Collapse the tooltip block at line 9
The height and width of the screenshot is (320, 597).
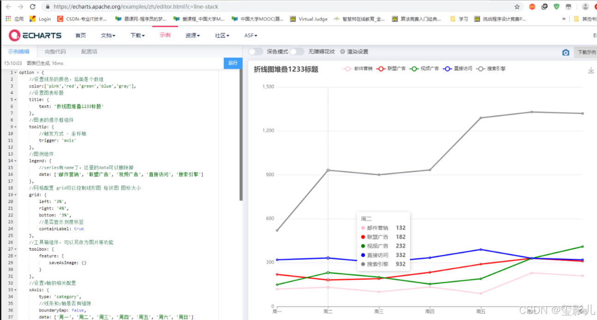point(16,127)
